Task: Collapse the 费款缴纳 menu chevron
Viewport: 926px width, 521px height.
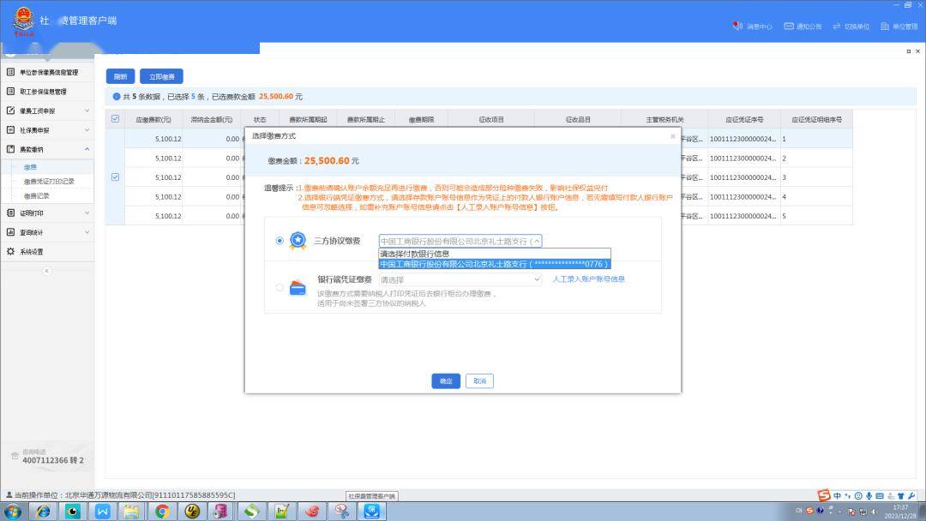Action: tap(87, 149)
